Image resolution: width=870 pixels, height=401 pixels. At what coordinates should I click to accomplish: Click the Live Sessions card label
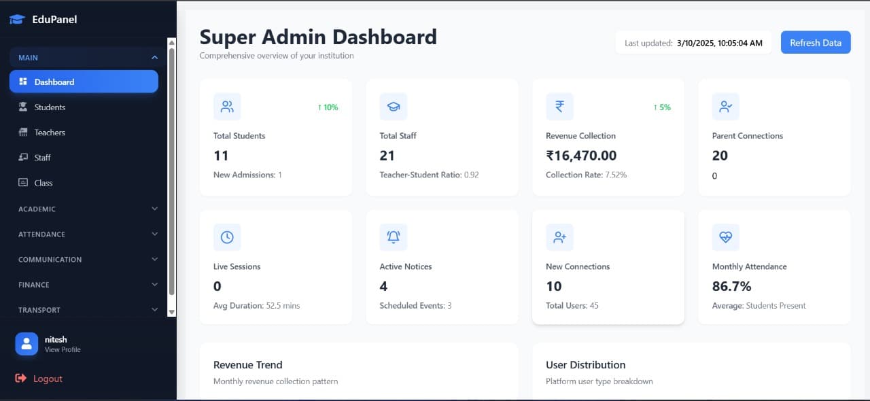[x=237, y=266]
